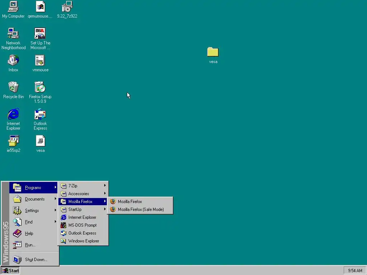Choose Shut Down... from Start menu
The height and width of the screenshot is (275, 367).
(x=34, y=260)
